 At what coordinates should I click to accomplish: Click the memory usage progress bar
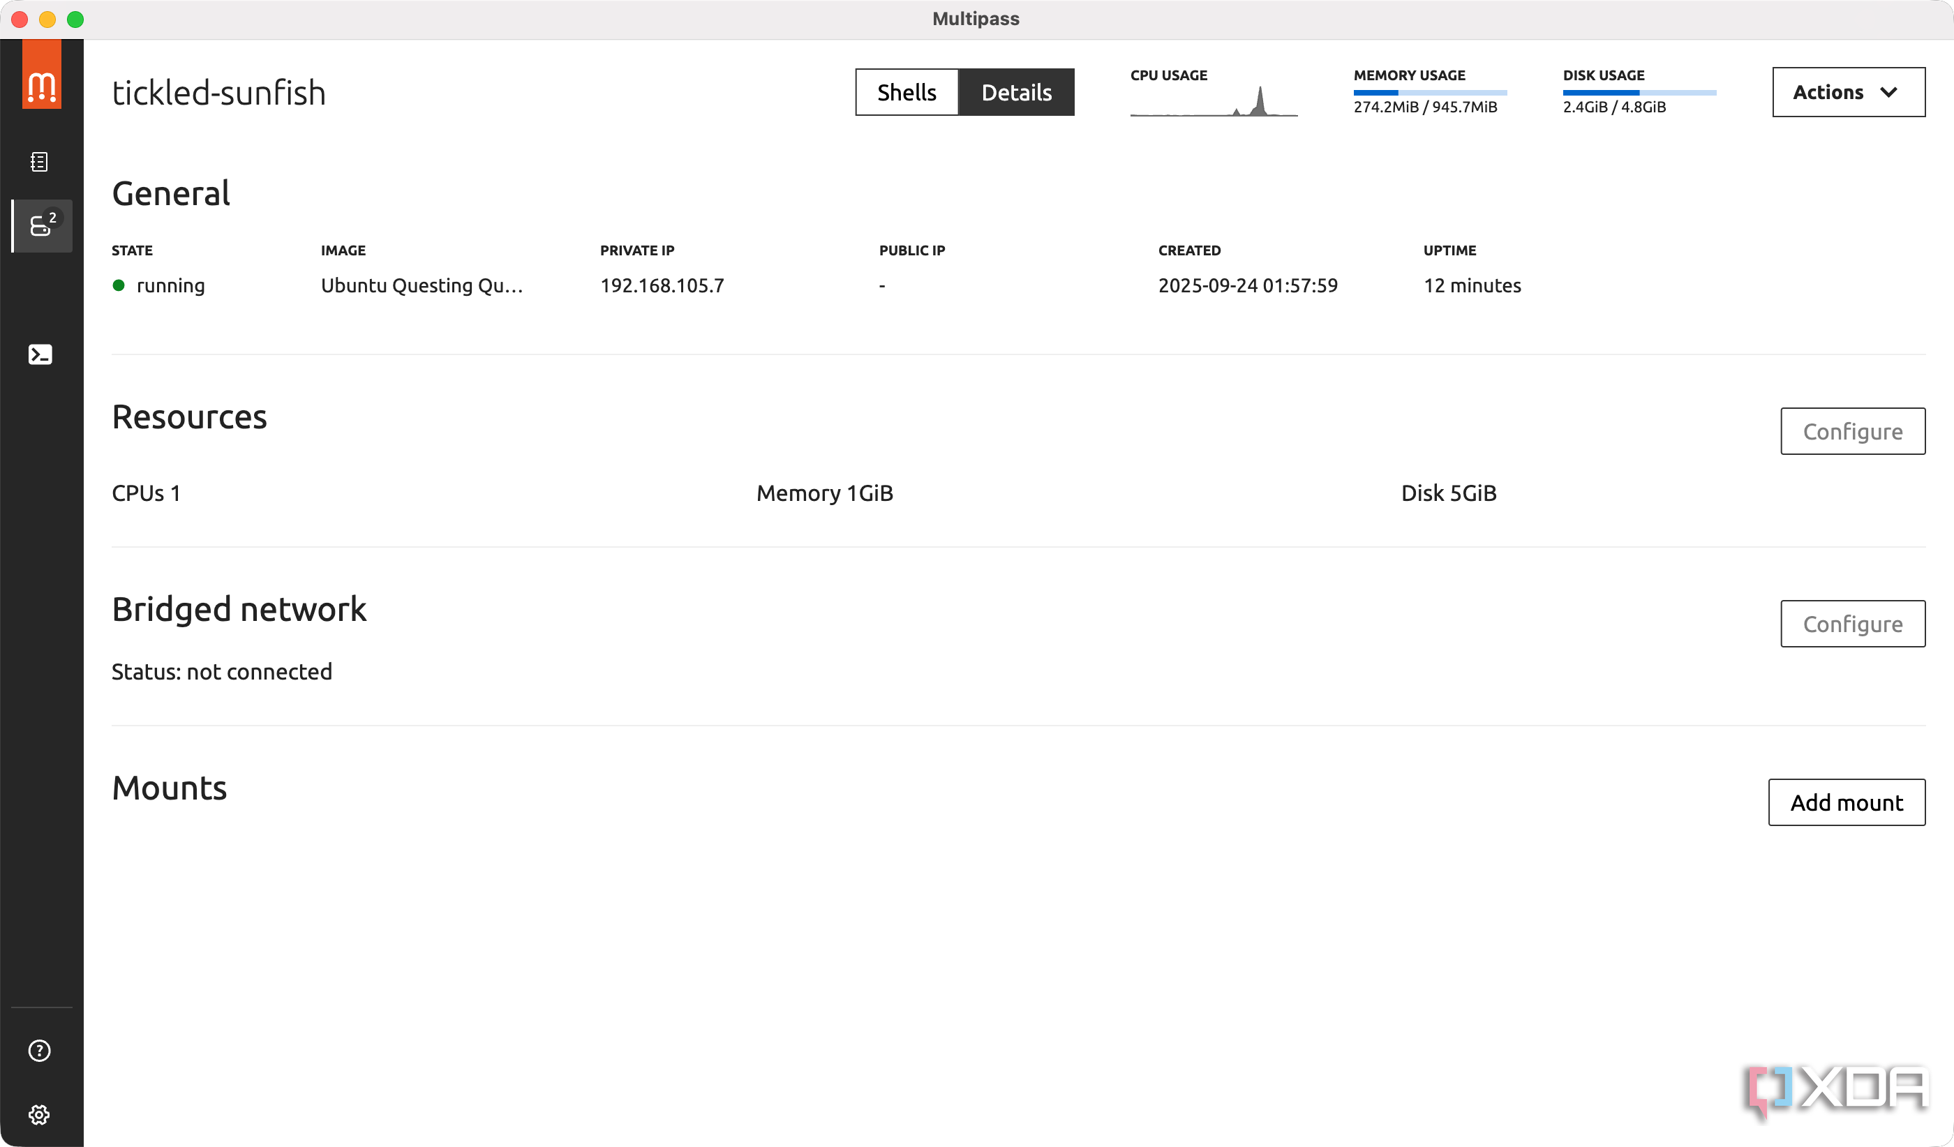tap(1430, 93)
